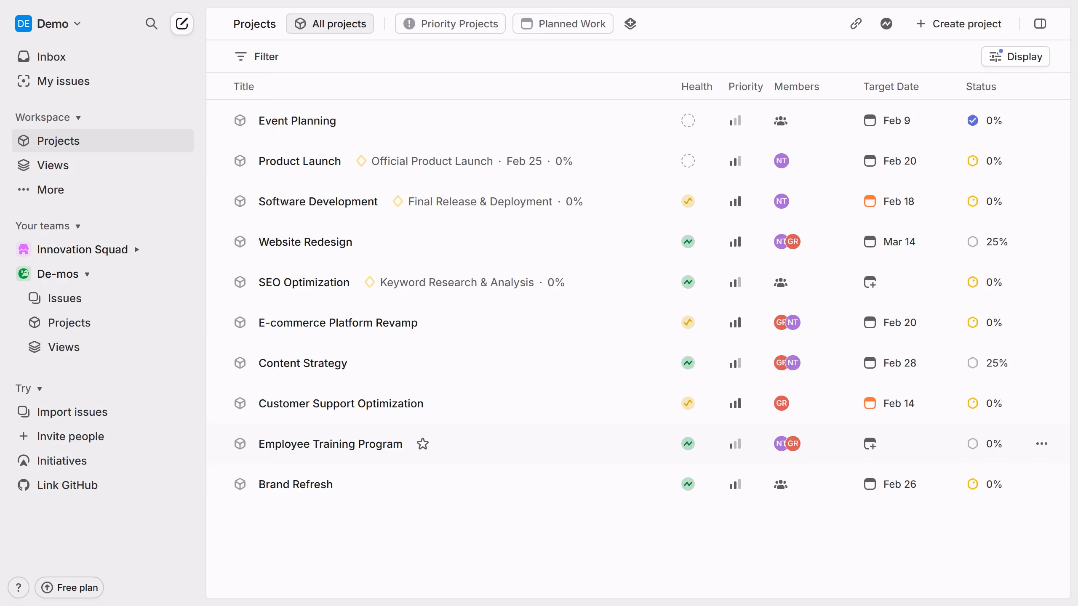Set target date for SEO Optimization
Viewport: 1078px width, 606px height.
[870, 282]
